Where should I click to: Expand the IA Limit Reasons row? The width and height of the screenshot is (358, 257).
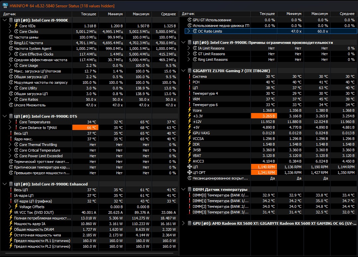coord(189,48)
